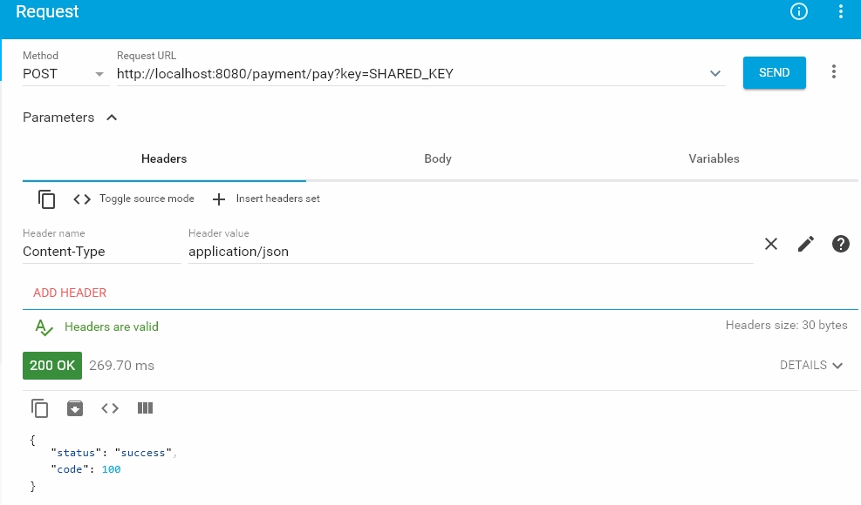Viewport: 861px width, 505px height.
Task: Edit the Content-Type header with pencil icon
Action: pyautogui.click(x=805, y=244)
